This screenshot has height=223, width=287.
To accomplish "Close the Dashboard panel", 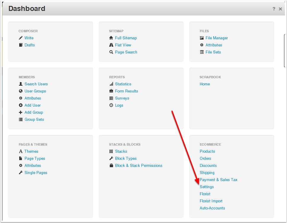I will pos(280,9).
